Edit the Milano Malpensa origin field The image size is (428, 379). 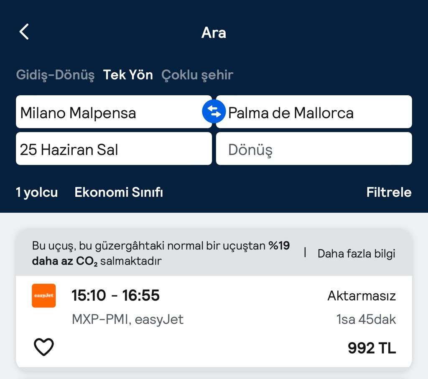pos(109,112)
